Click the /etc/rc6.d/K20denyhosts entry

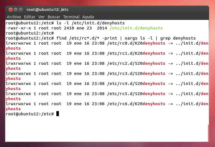click(x=136, y=104)
